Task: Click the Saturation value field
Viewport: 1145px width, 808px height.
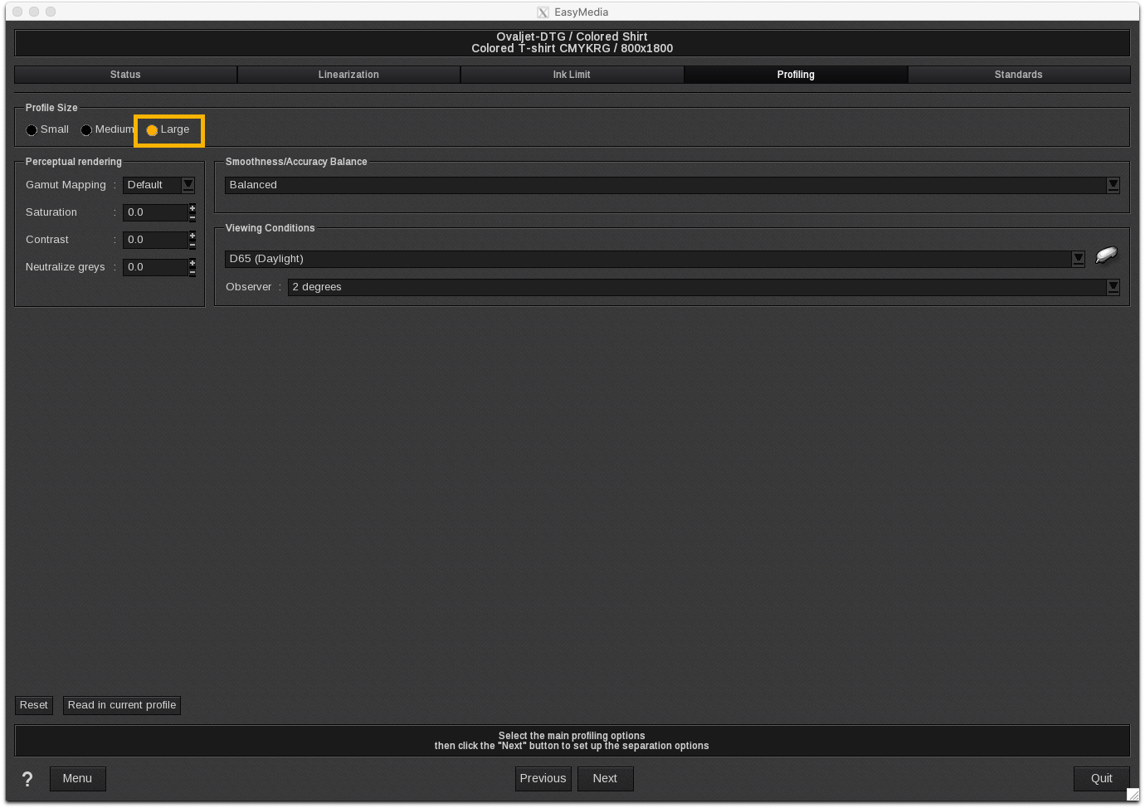Action: point(155,212)
